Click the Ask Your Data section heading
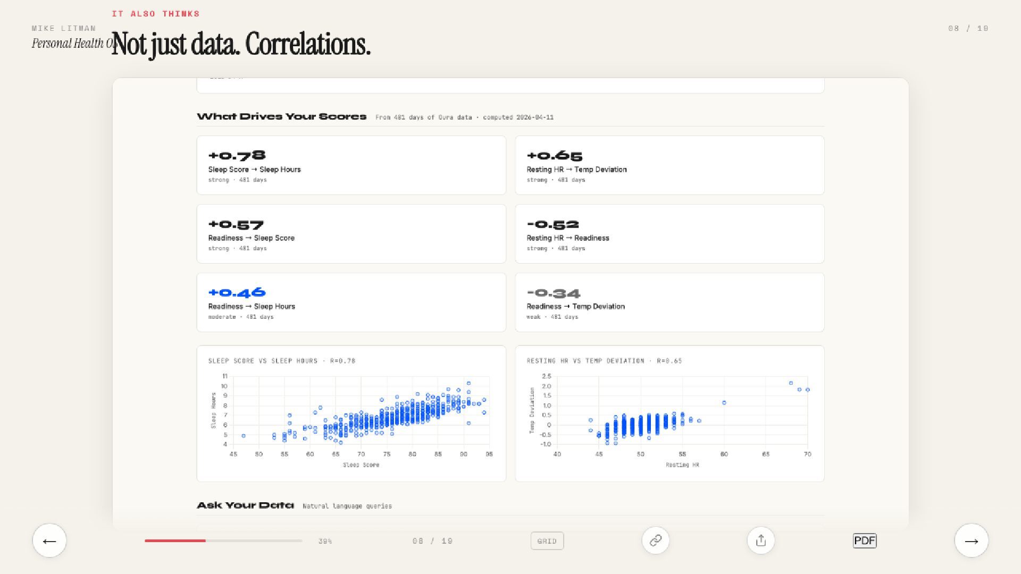This screenshot has width=1021, height=574. point(245,505)
